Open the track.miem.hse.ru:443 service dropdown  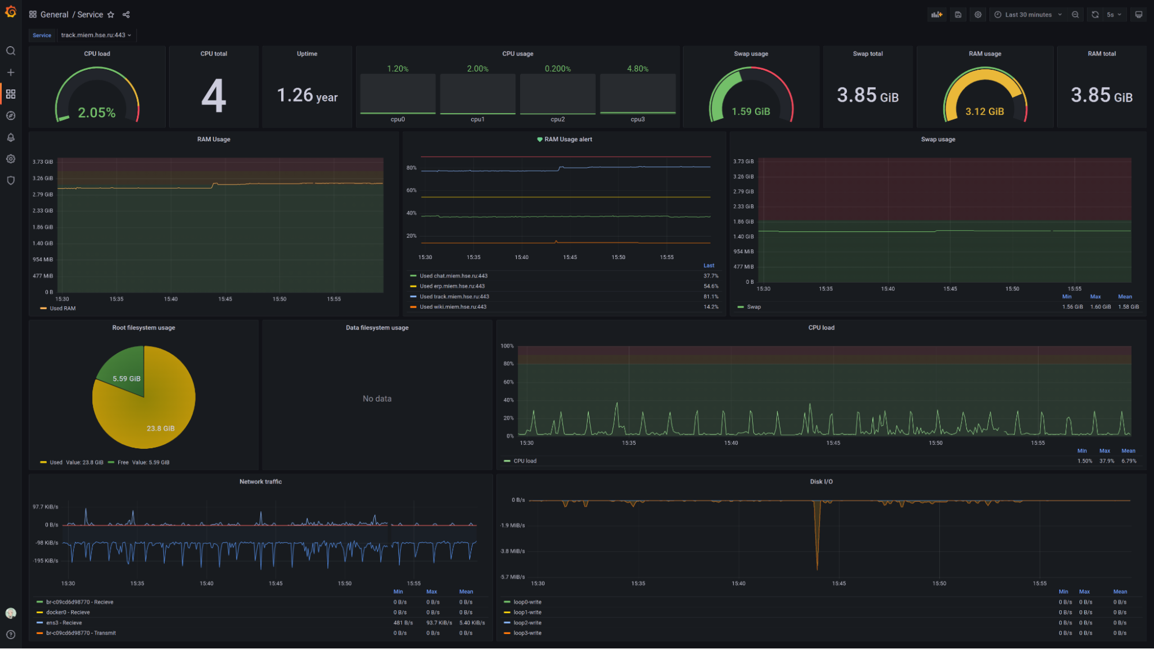[x=96, y=35]
